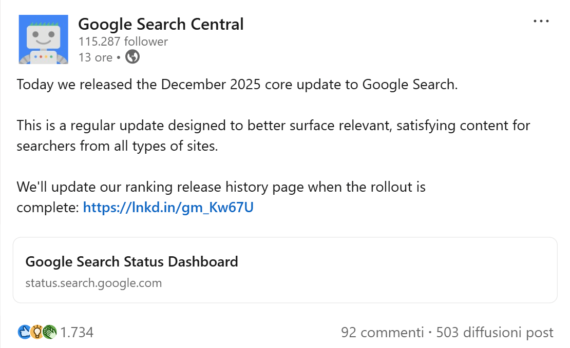Click the ellipsis options icon at top right
The width and height of the screenshot is (570, 348).
(x=541, y=21)
